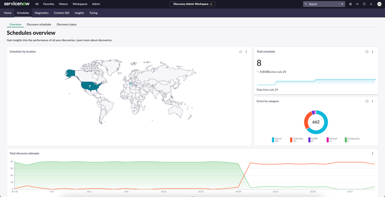
Task: Toggle the Configuration legend swatch
Action: pos(346,140)
